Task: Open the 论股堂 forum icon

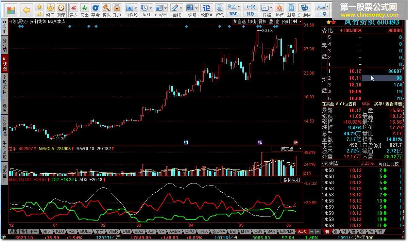Action: [x=207, y=10]
